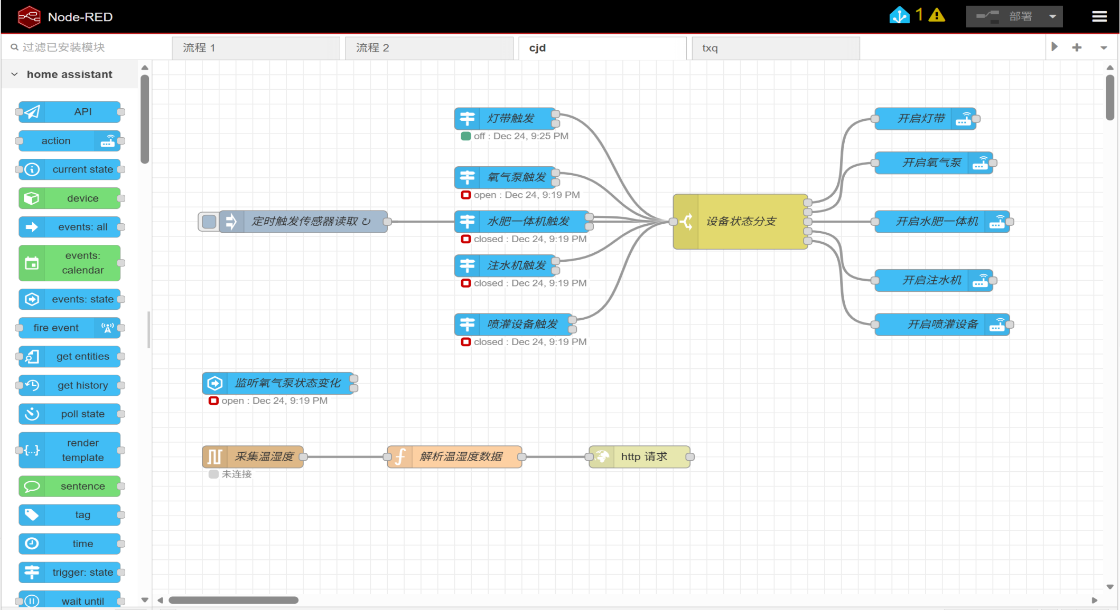This screenshot has width=1120, height=610.
Task: Click the current state node info icon
Action: pos(32,169)
